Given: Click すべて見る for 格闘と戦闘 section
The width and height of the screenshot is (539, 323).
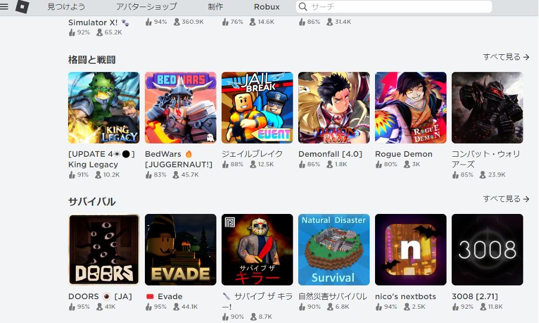Looking at the screenshot, I should pos(506,57).
